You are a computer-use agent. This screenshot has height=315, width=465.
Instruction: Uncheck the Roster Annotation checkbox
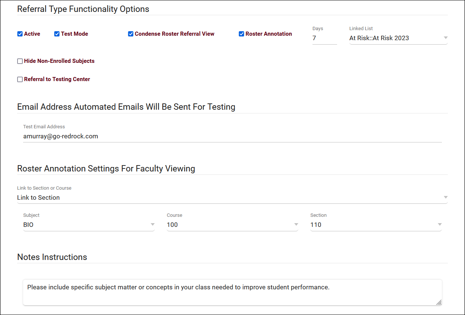click(x=242, y=34)
